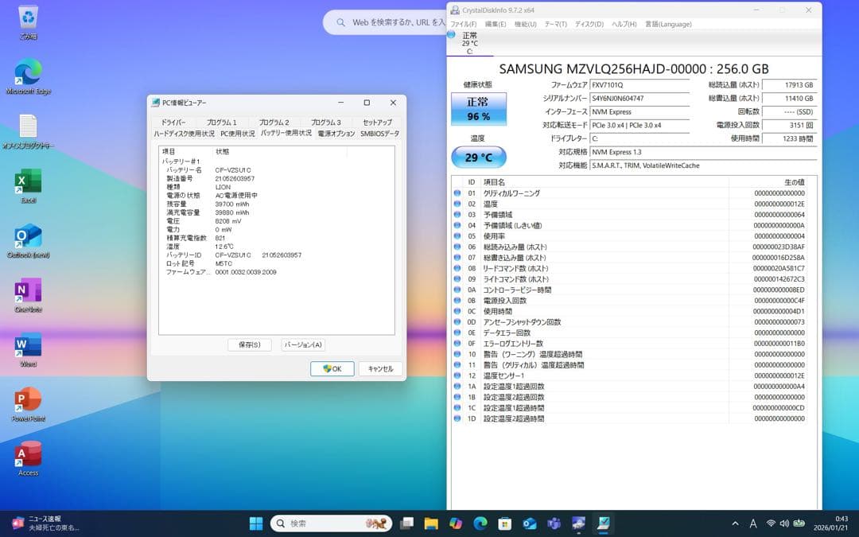Select the C: drive tab in CrystalDiskInfo

(469, 44)
